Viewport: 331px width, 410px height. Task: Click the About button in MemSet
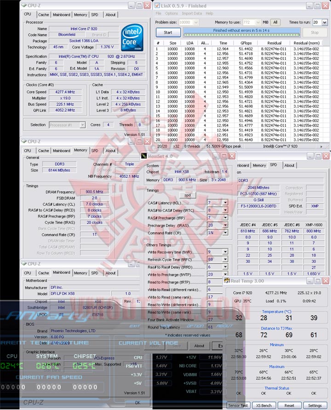[x=199, y=346]
